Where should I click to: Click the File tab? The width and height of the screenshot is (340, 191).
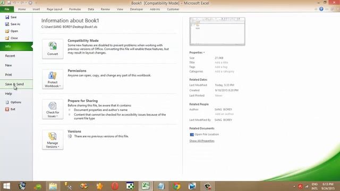coord(7,9)
